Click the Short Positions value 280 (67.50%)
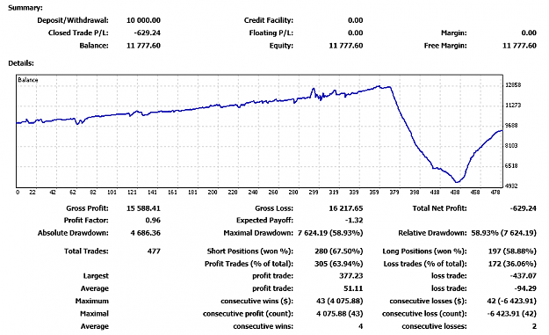 tap(338, 251)
